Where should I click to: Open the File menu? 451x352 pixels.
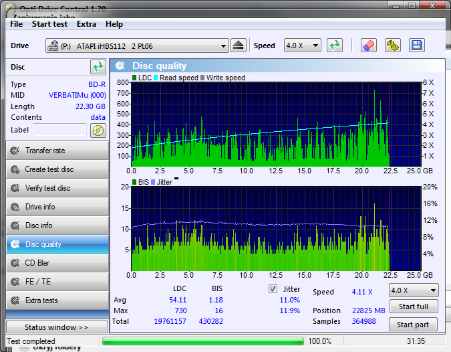17,24
